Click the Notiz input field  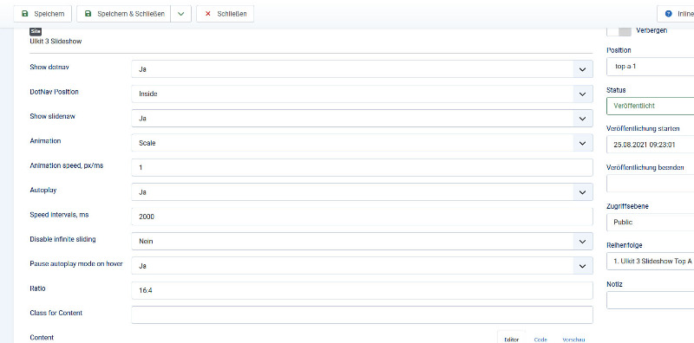[x=650, y=300]
